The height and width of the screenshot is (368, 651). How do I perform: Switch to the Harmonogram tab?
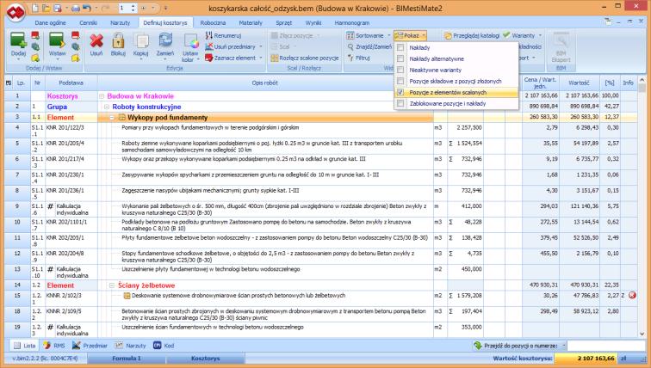[351, 23]
